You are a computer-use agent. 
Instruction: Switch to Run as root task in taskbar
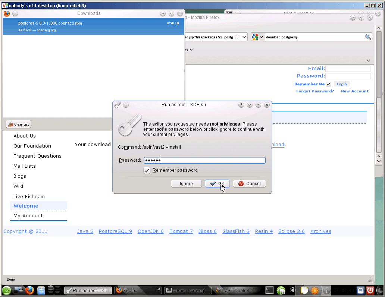[x=88, y=290]
